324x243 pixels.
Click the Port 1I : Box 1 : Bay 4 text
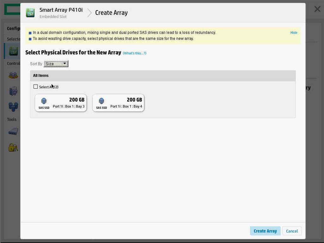pyautogui.click(x=126, y=106)
